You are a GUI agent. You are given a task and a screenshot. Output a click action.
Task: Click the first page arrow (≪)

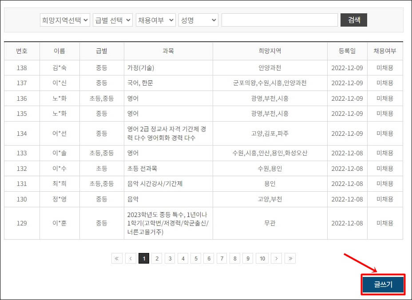pyautogui.click(x=117, y=258)
